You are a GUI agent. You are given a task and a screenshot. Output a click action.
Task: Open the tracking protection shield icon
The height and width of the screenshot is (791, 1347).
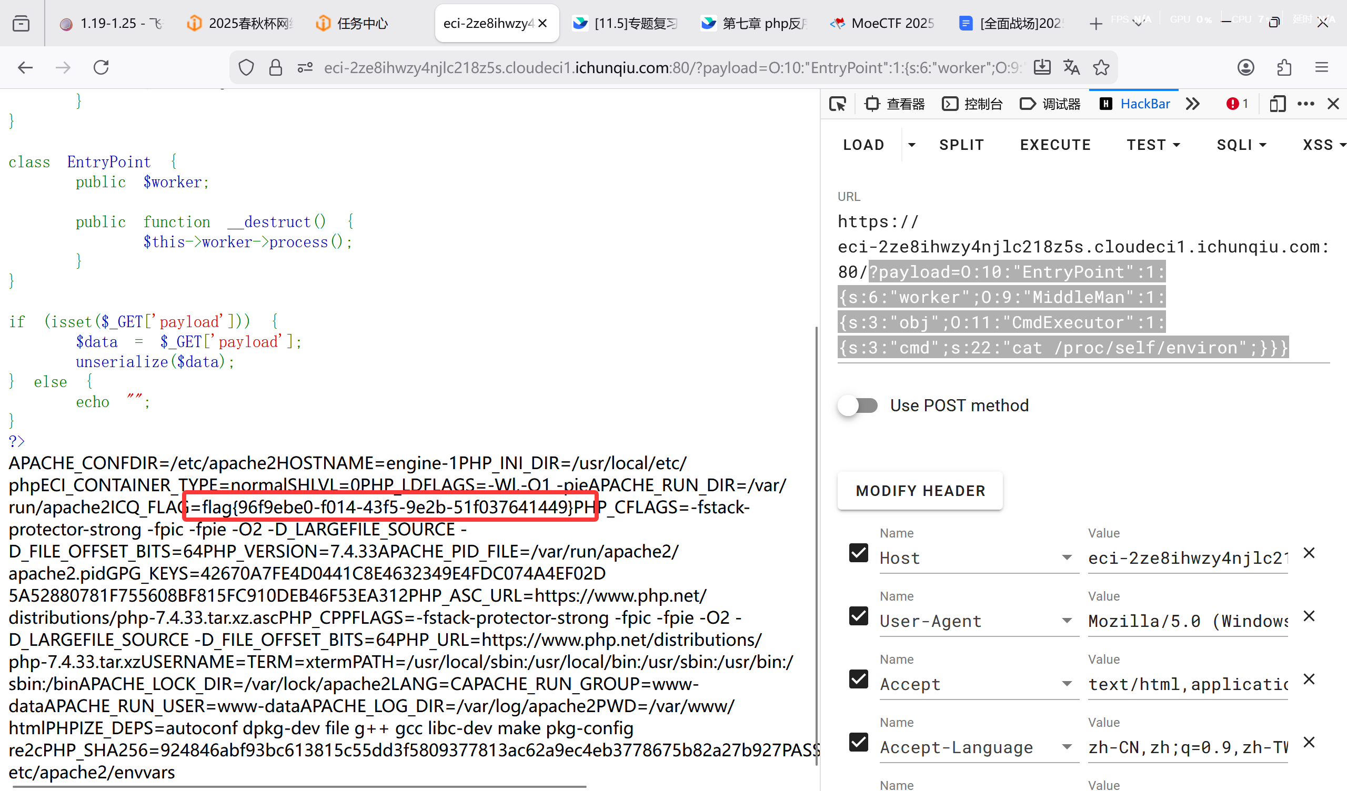(246, 68)
